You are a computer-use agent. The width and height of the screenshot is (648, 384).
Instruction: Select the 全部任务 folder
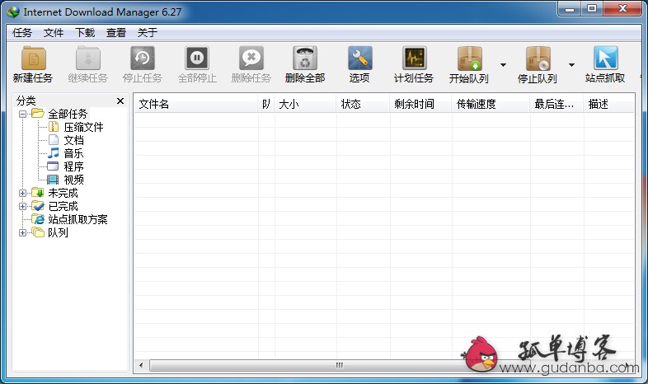click(x=68, y=114)
